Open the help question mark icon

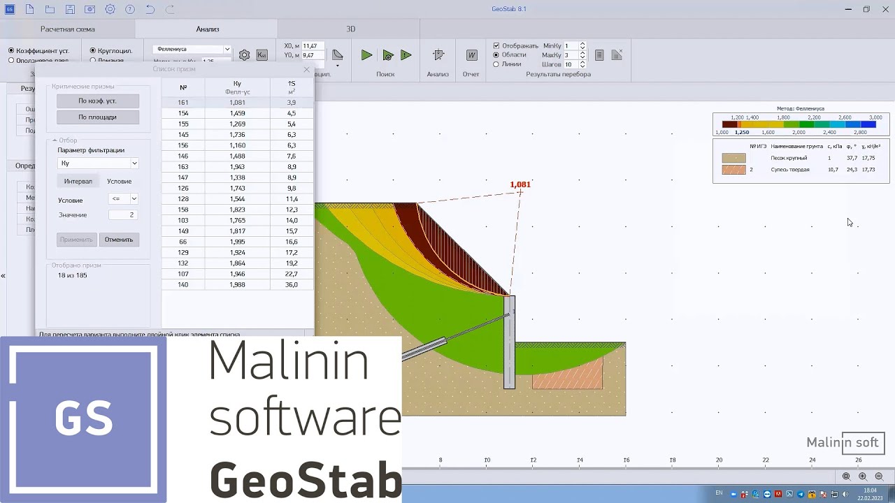click(131, 9)
